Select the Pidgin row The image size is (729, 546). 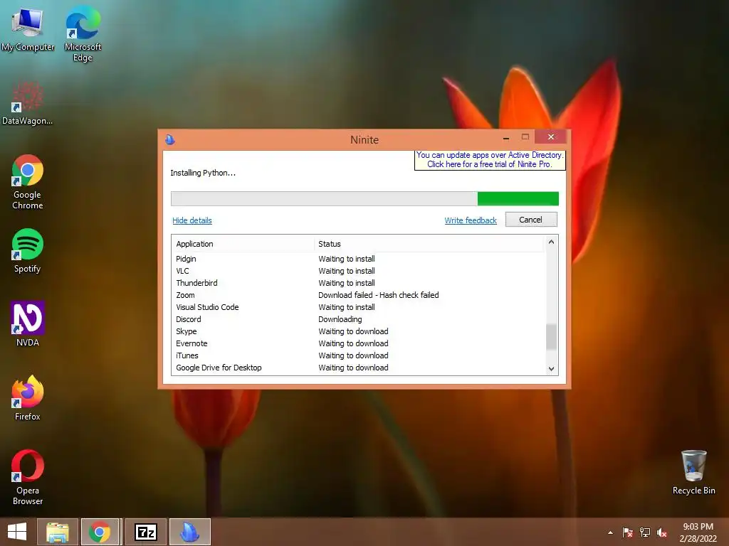coord(358,259)
